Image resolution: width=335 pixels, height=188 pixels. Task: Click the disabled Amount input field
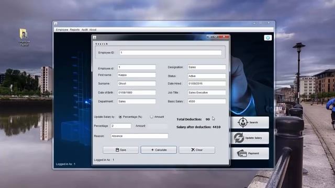(158, 126)
